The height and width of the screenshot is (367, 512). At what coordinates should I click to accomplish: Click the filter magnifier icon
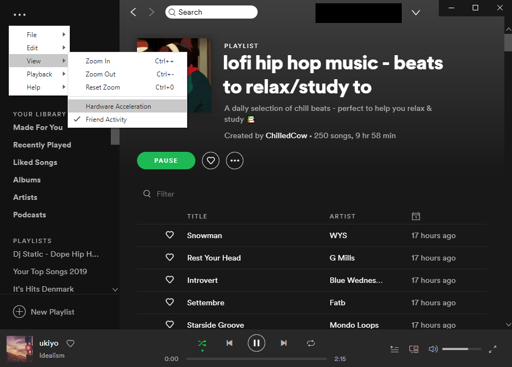coord(147,194)
